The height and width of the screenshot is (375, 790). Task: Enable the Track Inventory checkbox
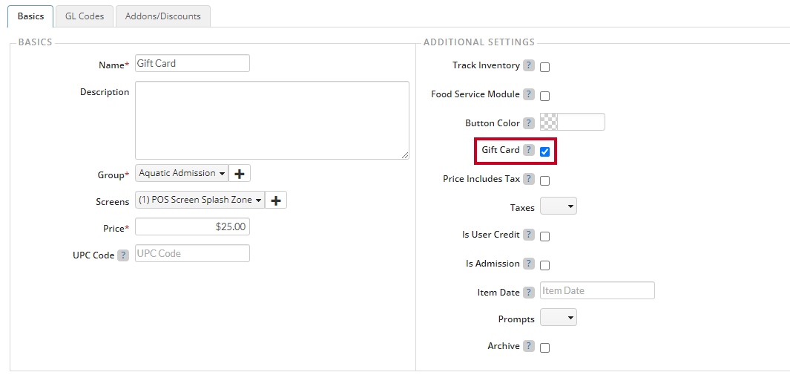click(x=544, y=68)
